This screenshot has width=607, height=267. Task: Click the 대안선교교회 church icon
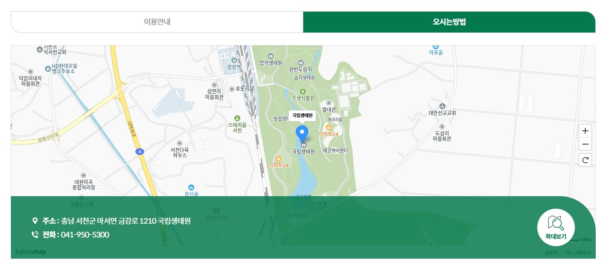[x=442, y=106]
